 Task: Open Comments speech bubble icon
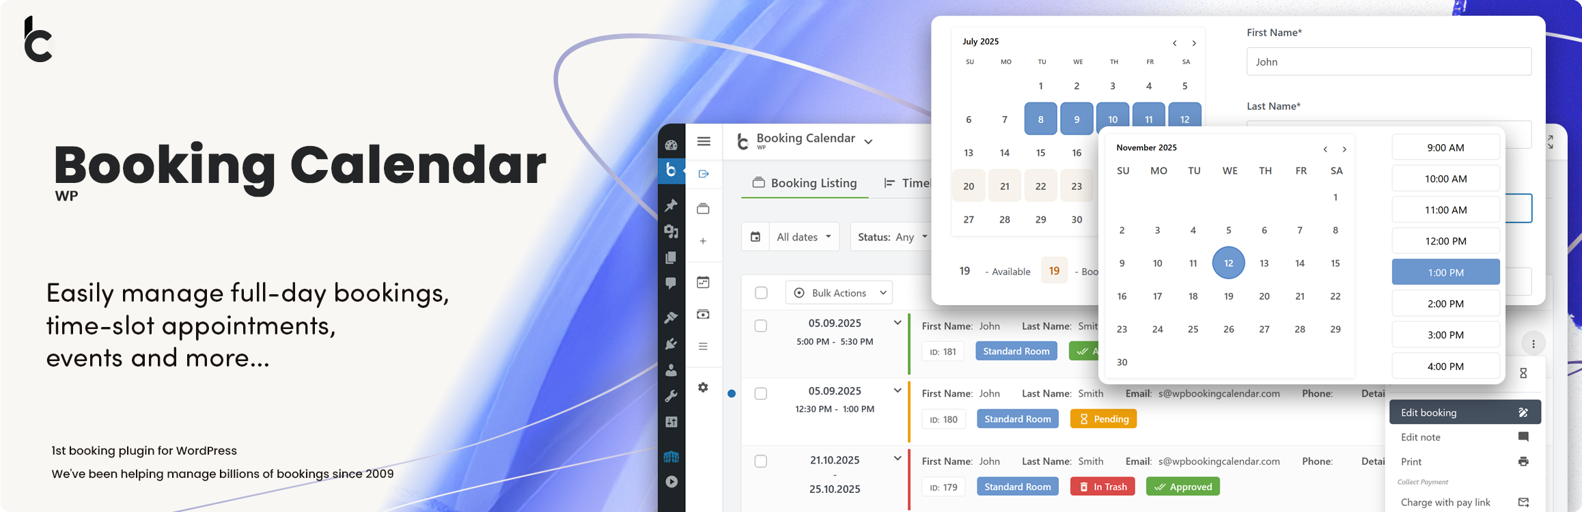(x=671, y=283)
